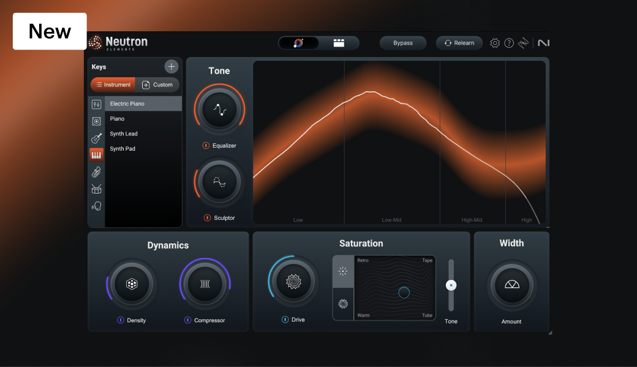The height and width of the screenshot is (367, 637).
Task: Click the saturation XY pad puck
Action: click(404, 292)
